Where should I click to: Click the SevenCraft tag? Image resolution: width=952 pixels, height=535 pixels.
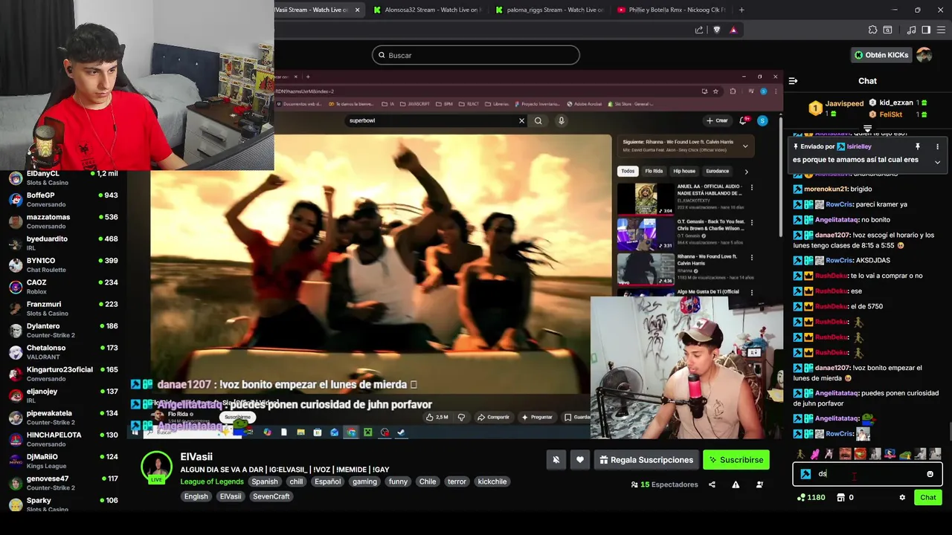pos(271,496)
